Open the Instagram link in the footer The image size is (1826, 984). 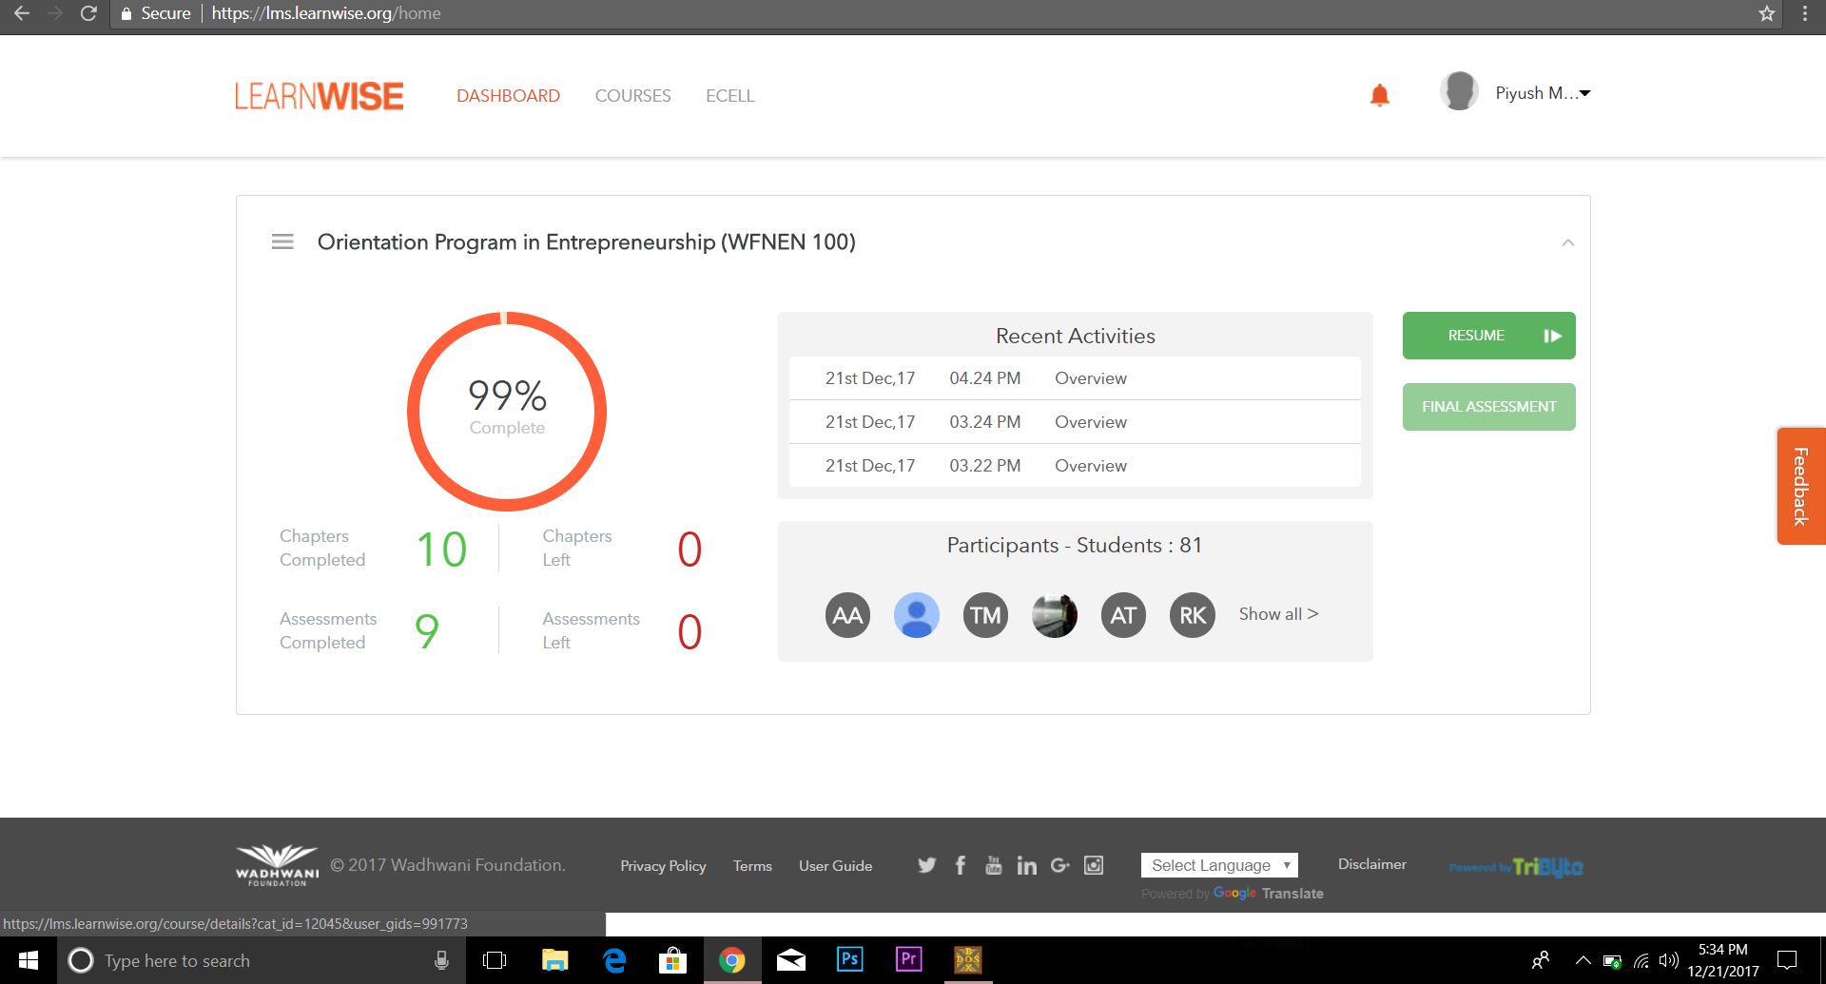point(1094,865)
